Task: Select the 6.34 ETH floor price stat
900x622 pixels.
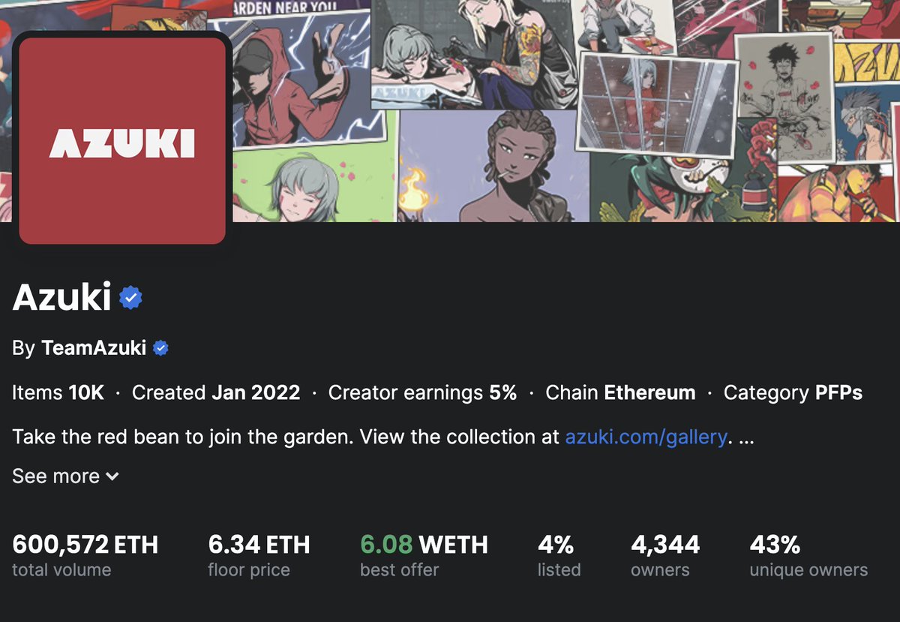Action: pos(259,555)
